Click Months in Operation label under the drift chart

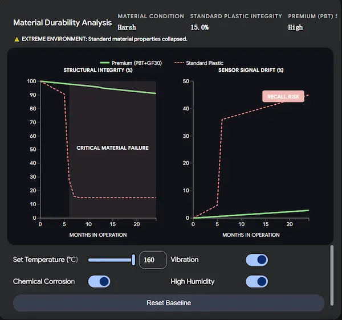tap(251, 235)
